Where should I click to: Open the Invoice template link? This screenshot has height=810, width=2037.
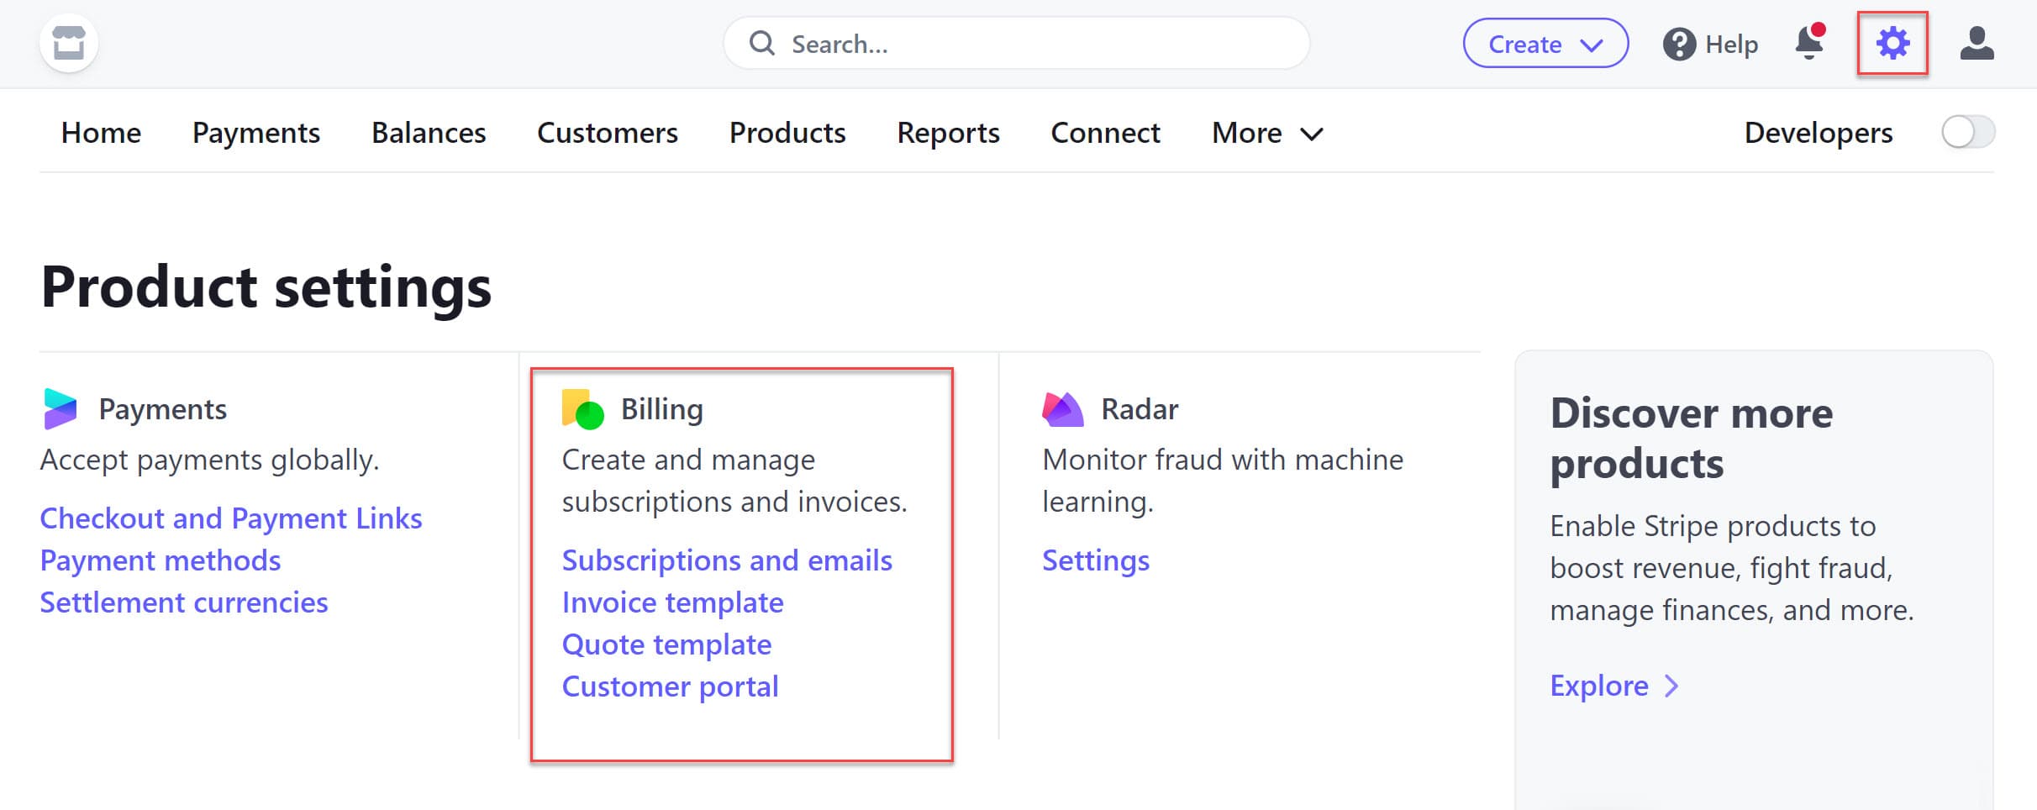pos(672,602)
